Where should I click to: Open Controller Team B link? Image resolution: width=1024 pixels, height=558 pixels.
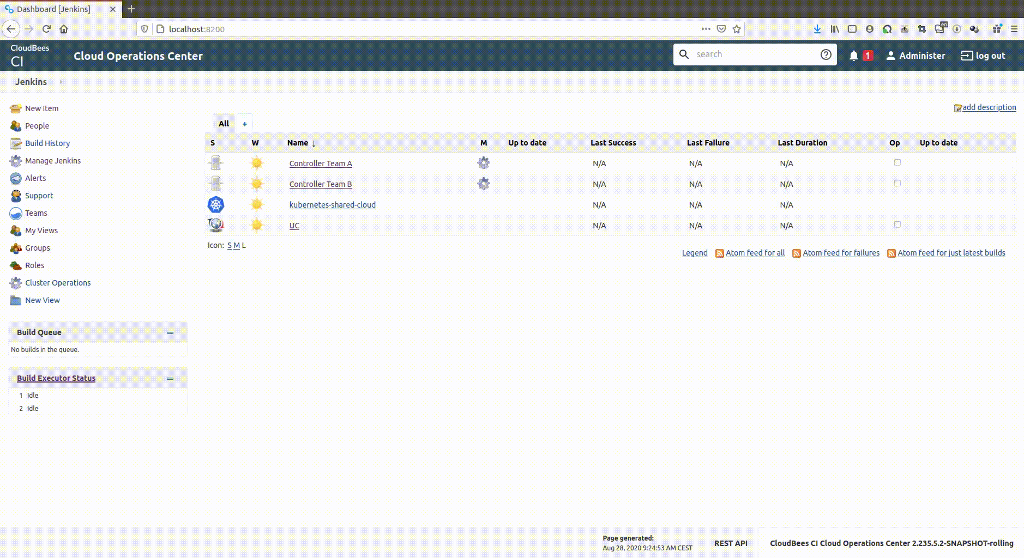(x=321, y=184)
